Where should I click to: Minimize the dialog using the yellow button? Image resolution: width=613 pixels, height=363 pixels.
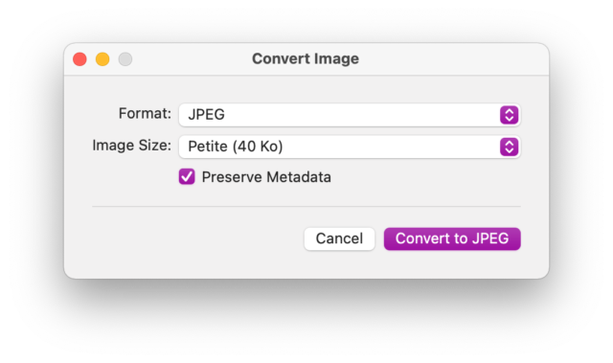point(102,59)
